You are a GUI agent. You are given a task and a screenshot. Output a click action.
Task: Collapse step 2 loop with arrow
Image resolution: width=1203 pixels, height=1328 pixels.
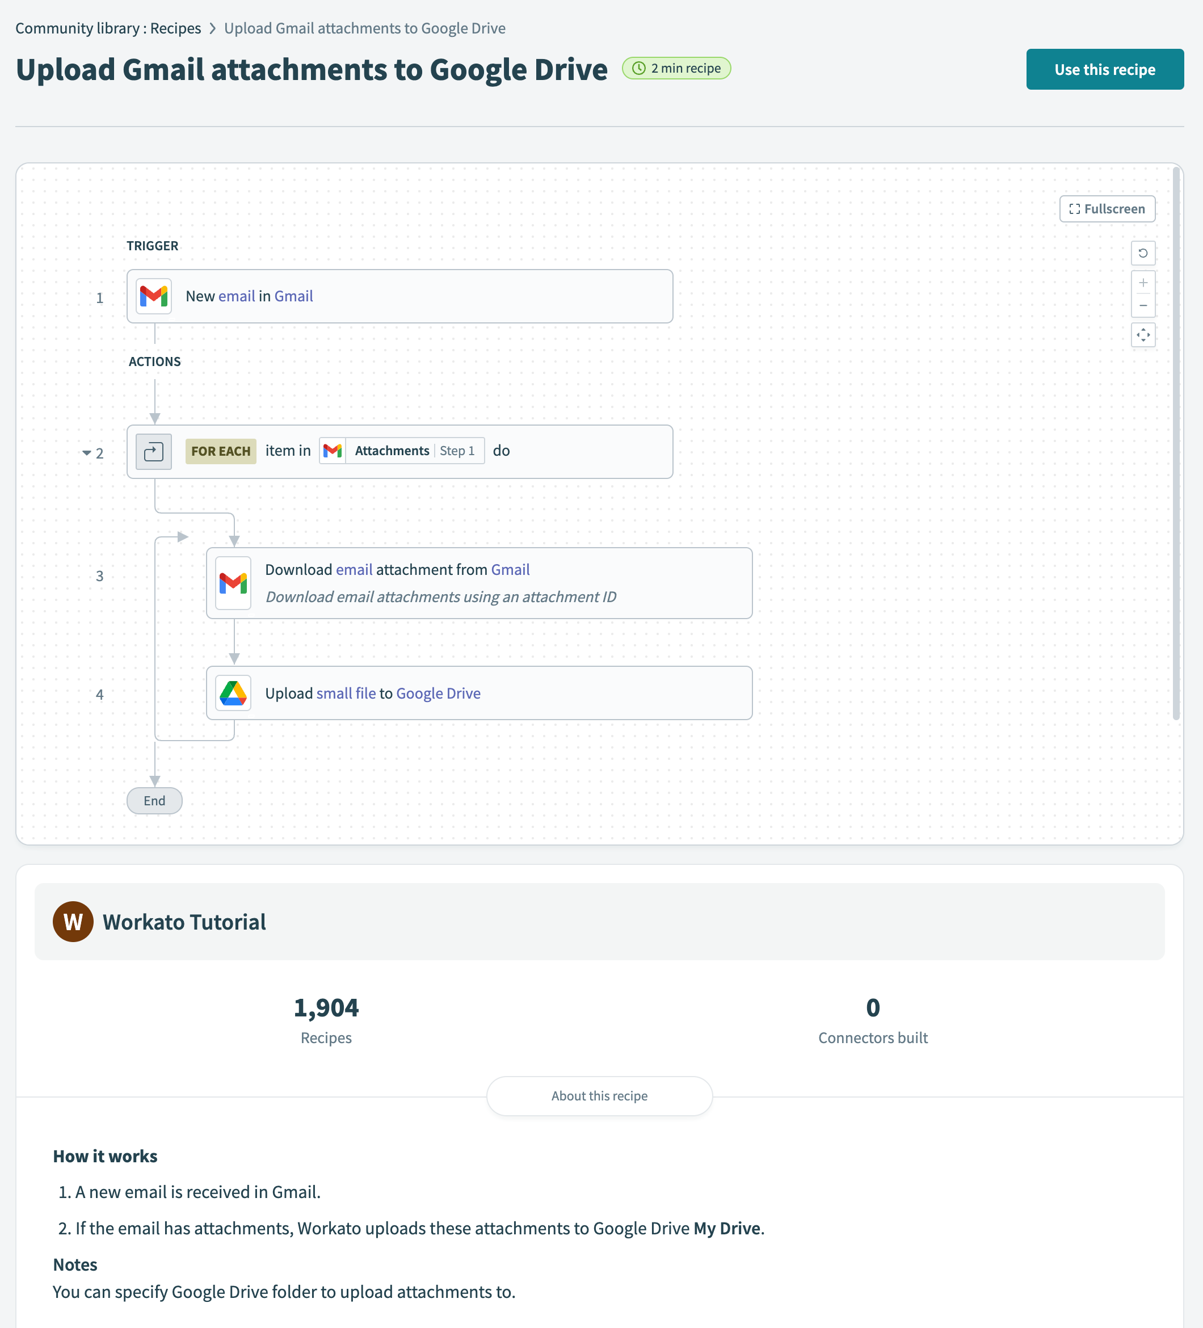point(86,453)
